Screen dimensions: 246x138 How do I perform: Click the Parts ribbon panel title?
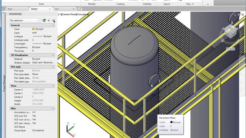[42, 4]
